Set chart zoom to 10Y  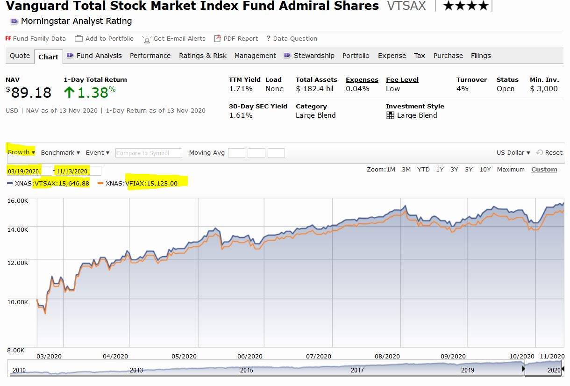tap(485, 170)
